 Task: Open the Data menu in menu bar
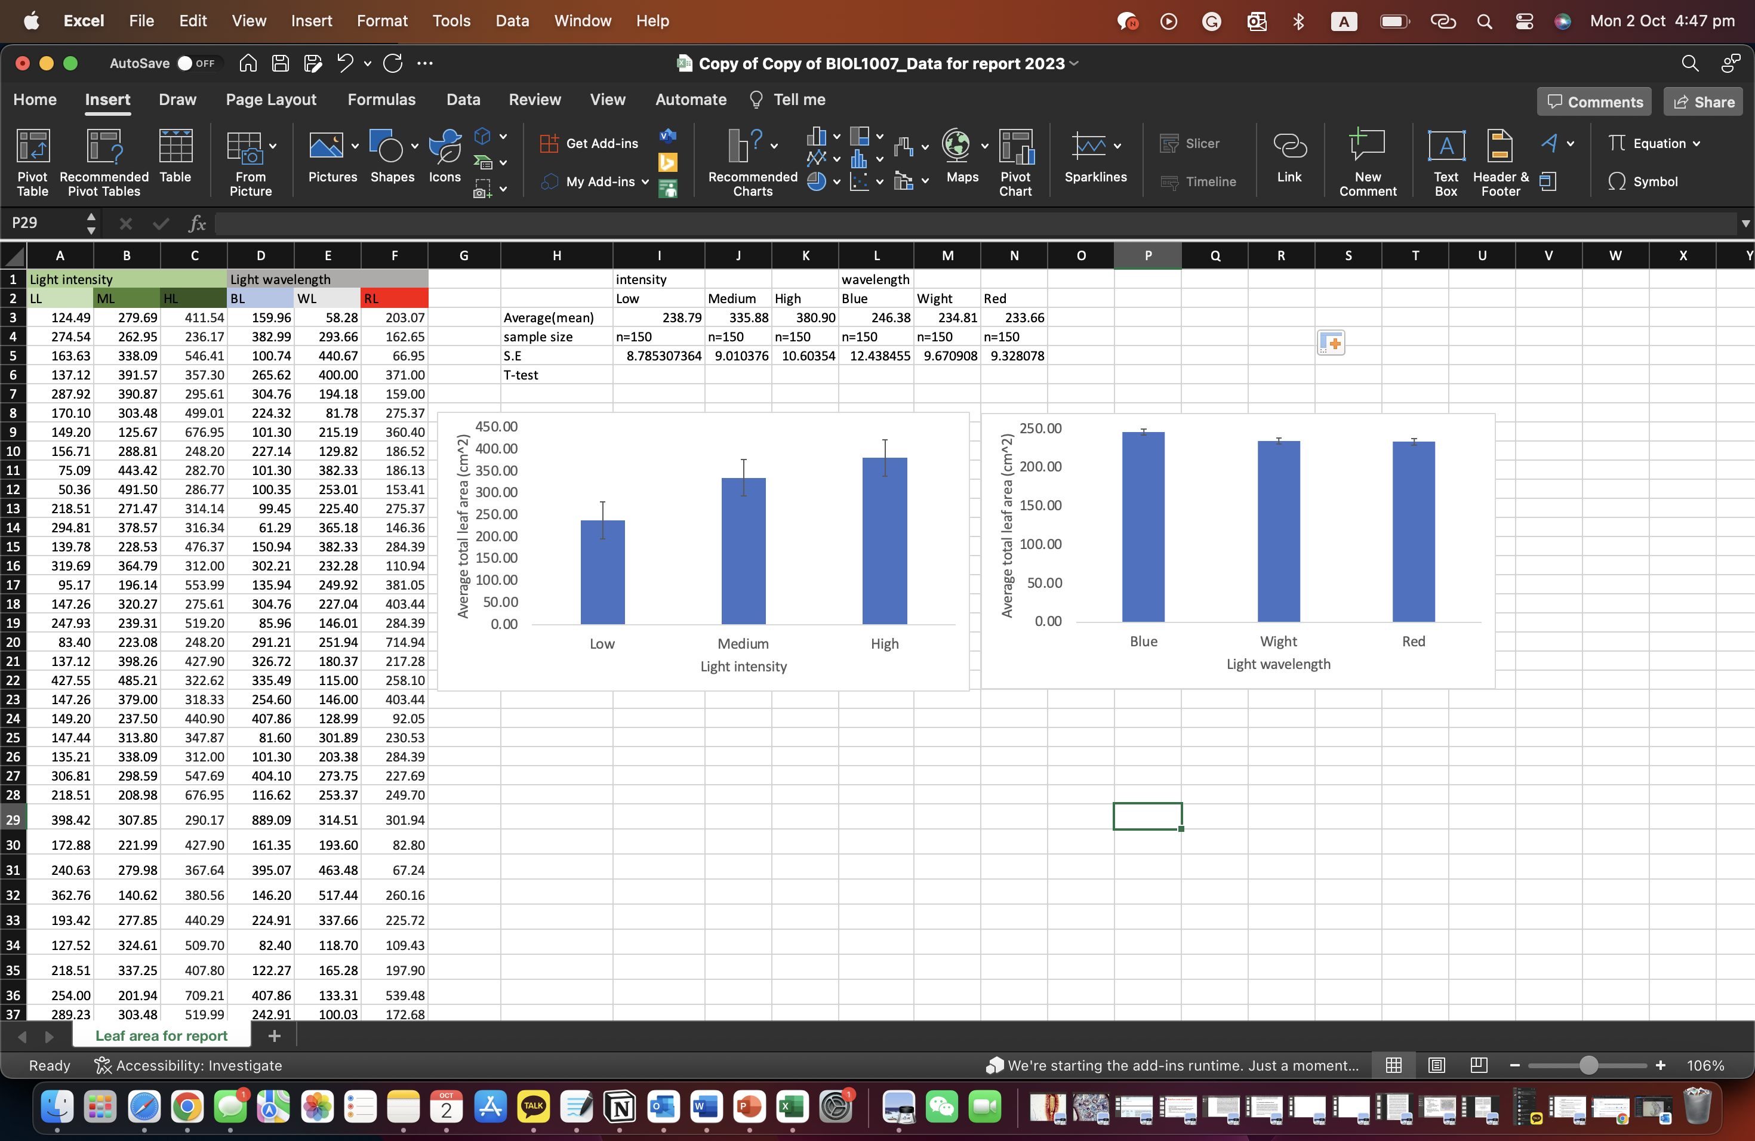(512, 21)
